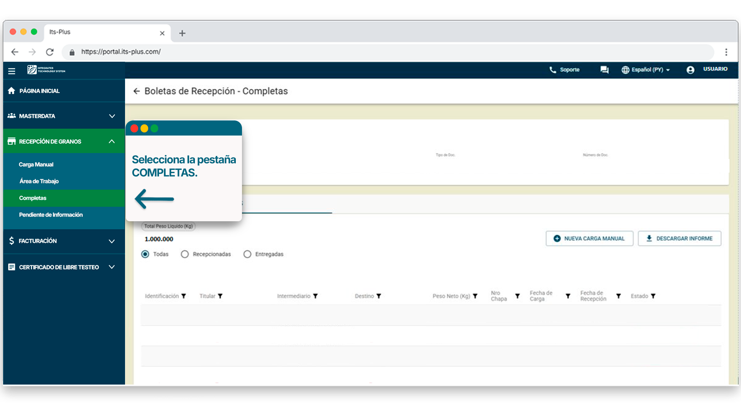Image resolution: width=741 pixels, height=417 pixels.
Task: Click the NUEVA CARGA MANUAL button
Action: coord(589,239)
